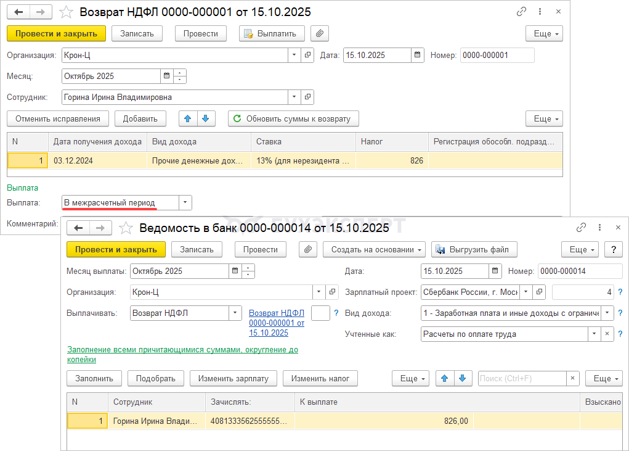Click Записать in Ведомость в банк

tap(197, 249)
